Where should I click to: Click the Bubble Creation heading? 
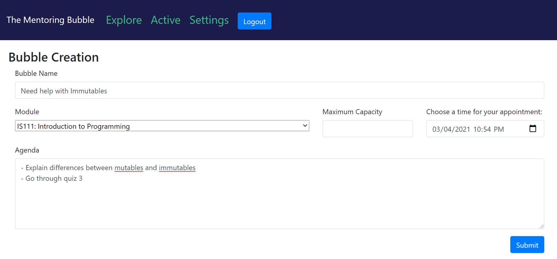[54, 57]
